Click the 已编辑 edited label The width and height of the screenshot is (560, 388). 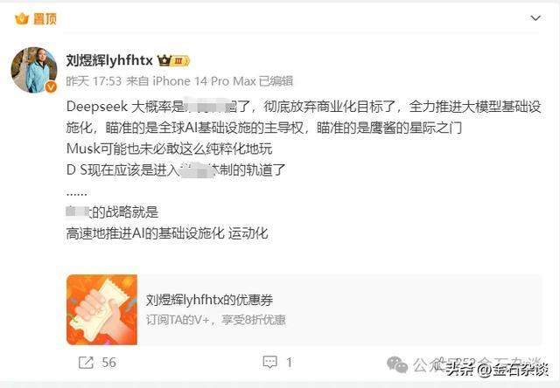[x=276, y=81]
